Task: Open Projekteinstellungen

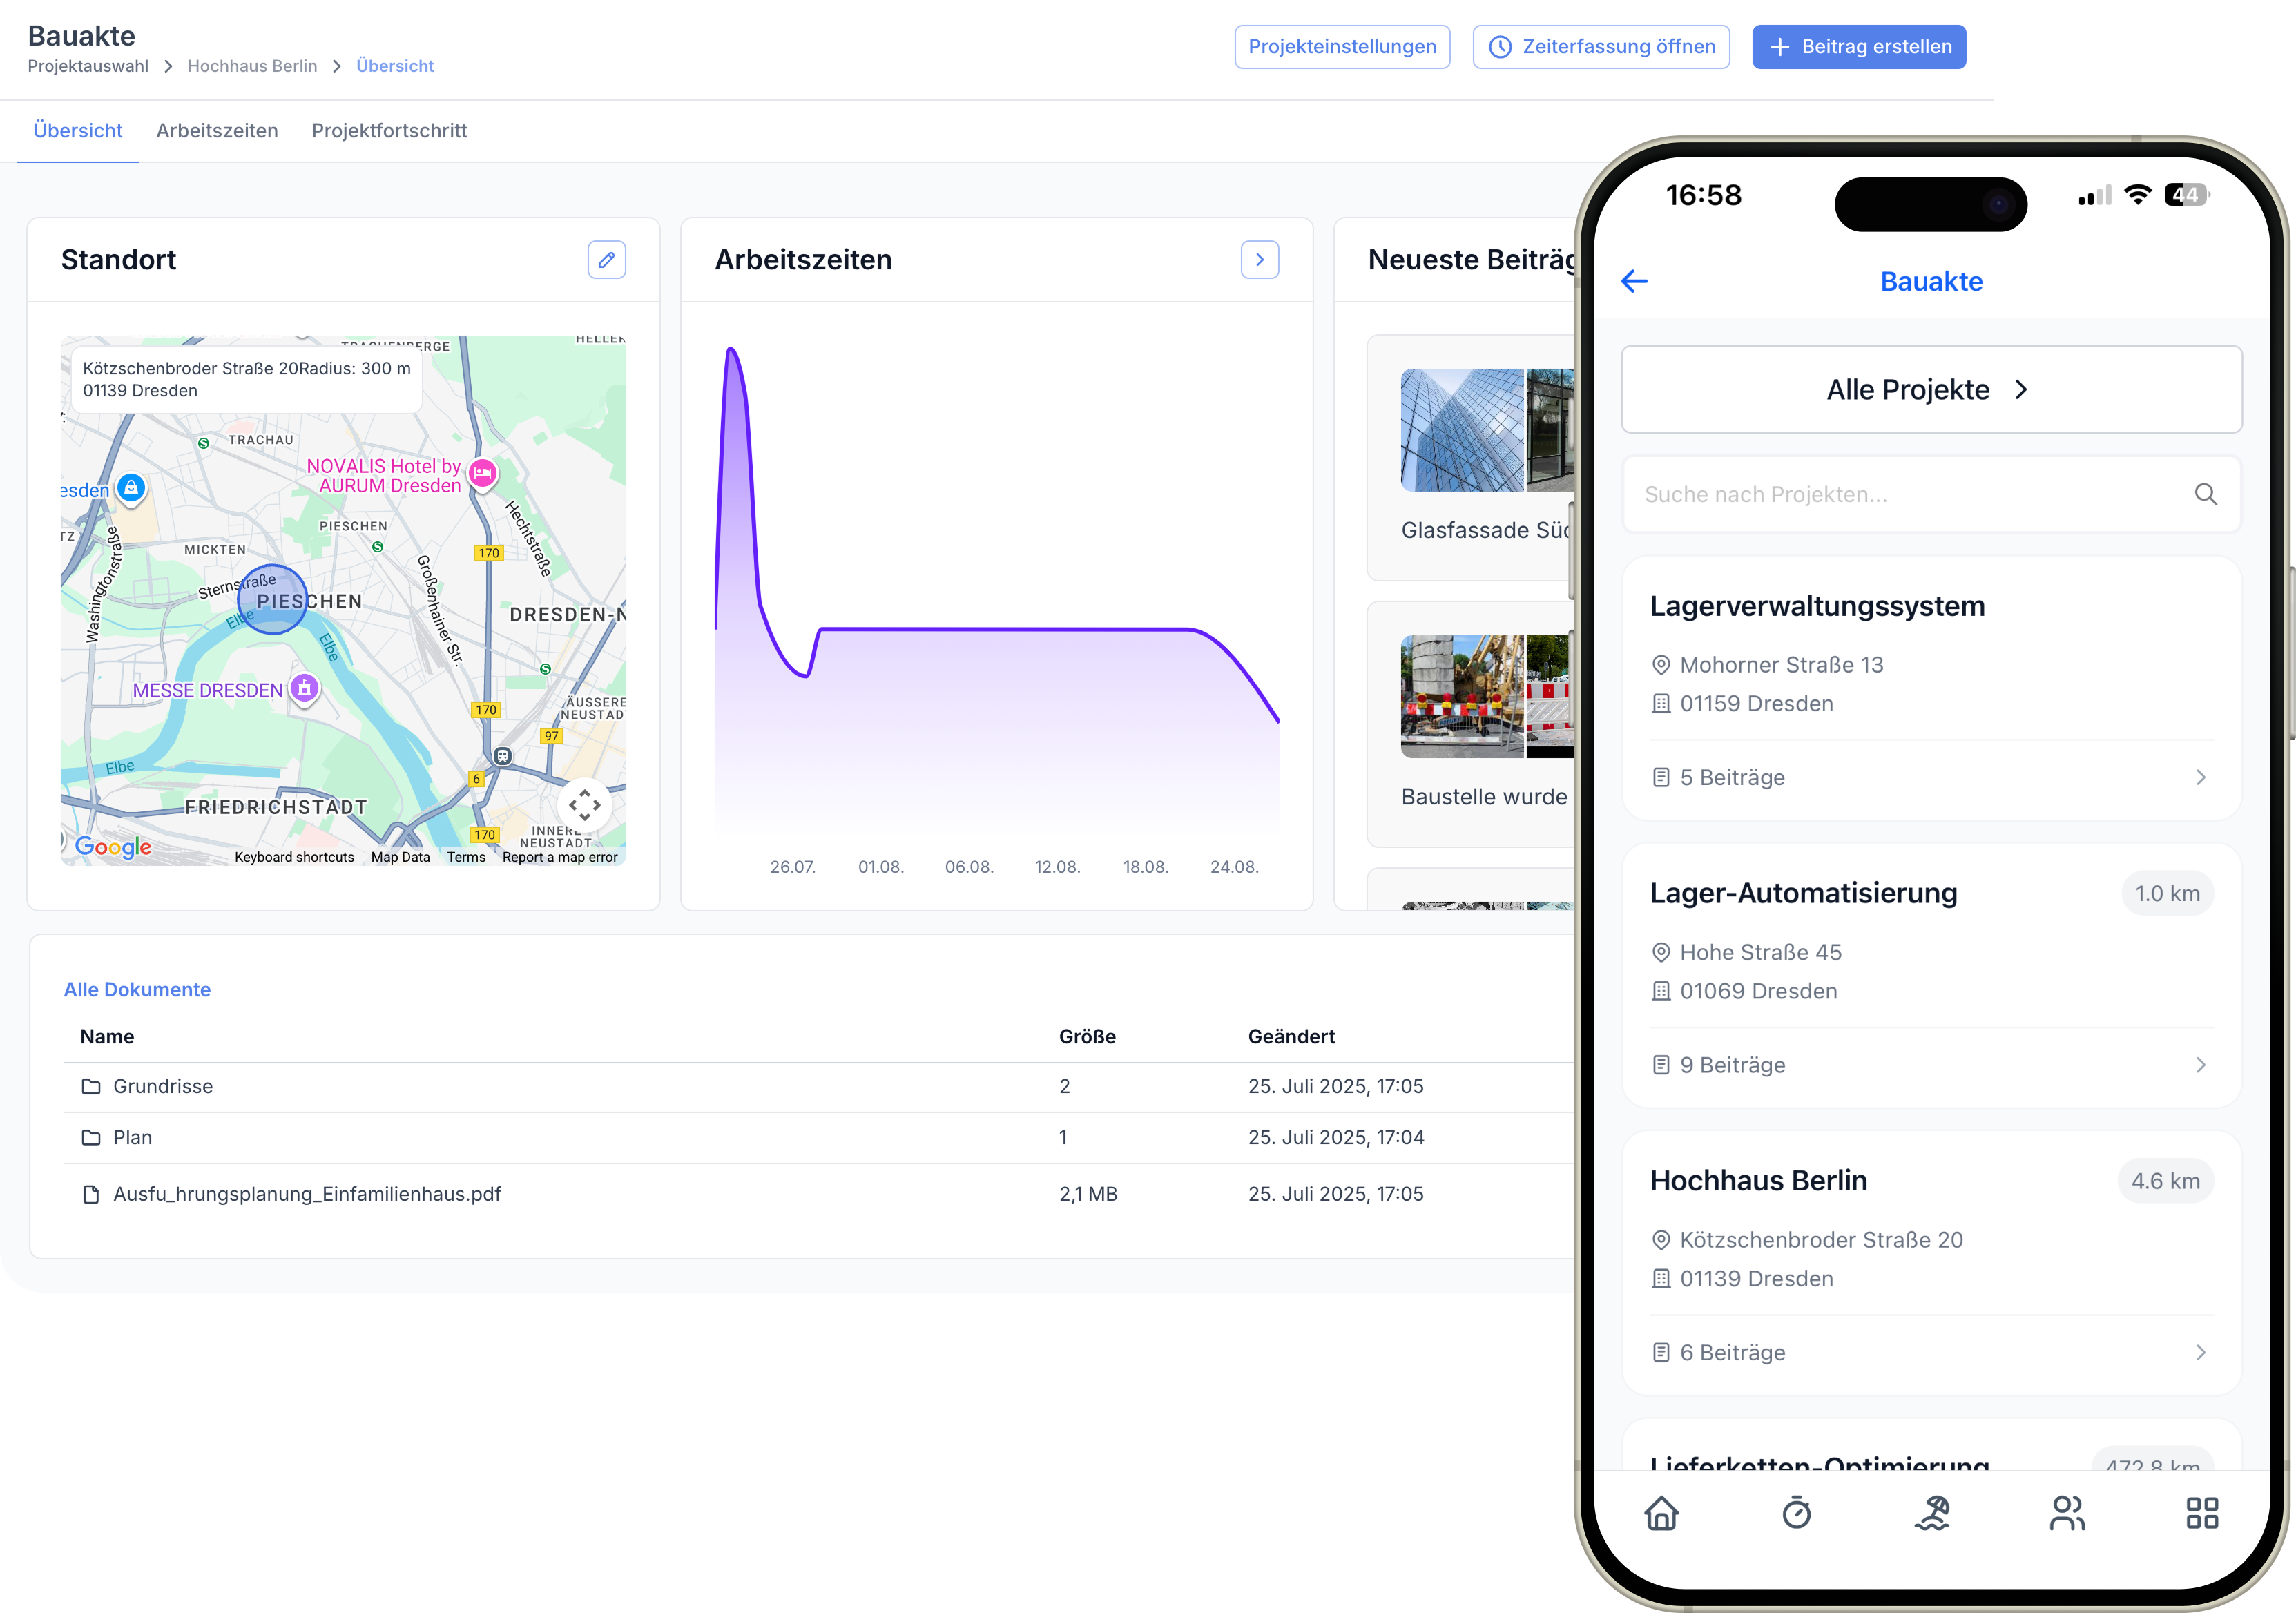Action: (1342, 47)
